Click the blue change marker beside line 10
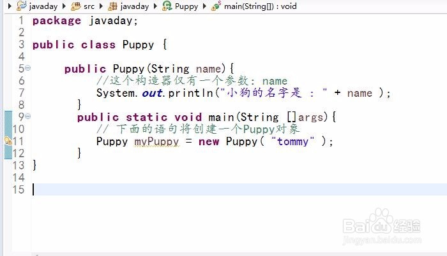Viewport: 447px width, 256px height. pos(8,129)
